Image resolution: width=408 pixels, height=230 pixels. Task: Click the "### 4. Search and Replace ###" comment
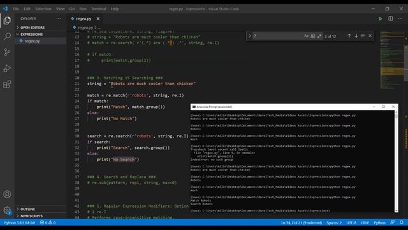121,177
